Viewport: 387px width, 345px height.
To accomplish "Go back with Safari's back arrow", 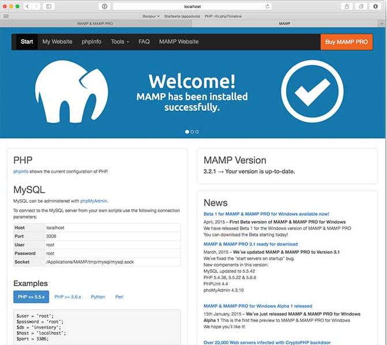I will pos(28,6).
